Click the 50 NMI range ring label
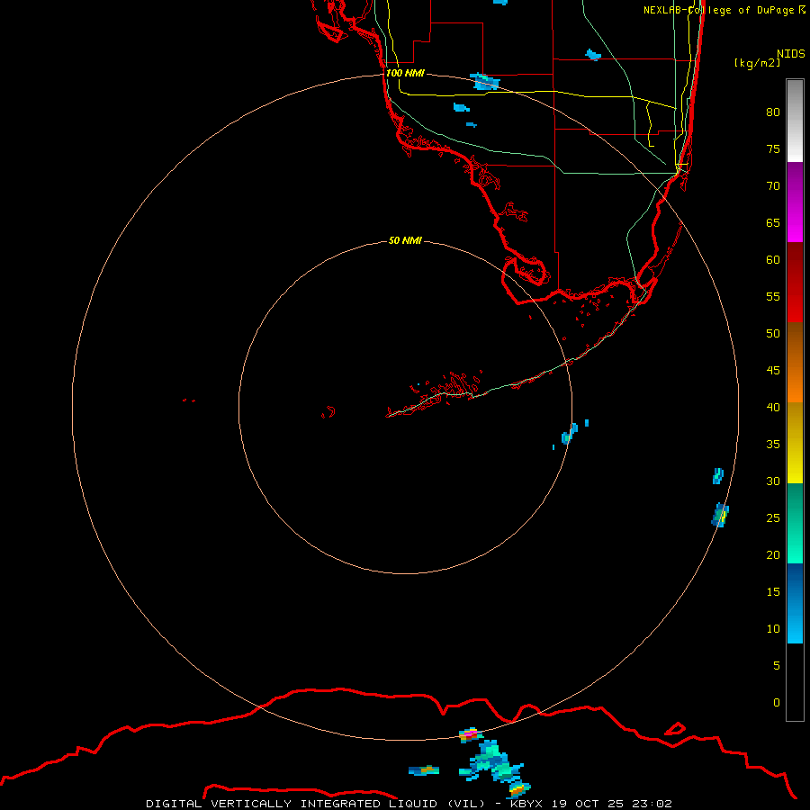Screen dimensions: 810x810 [x=405, y=240]
